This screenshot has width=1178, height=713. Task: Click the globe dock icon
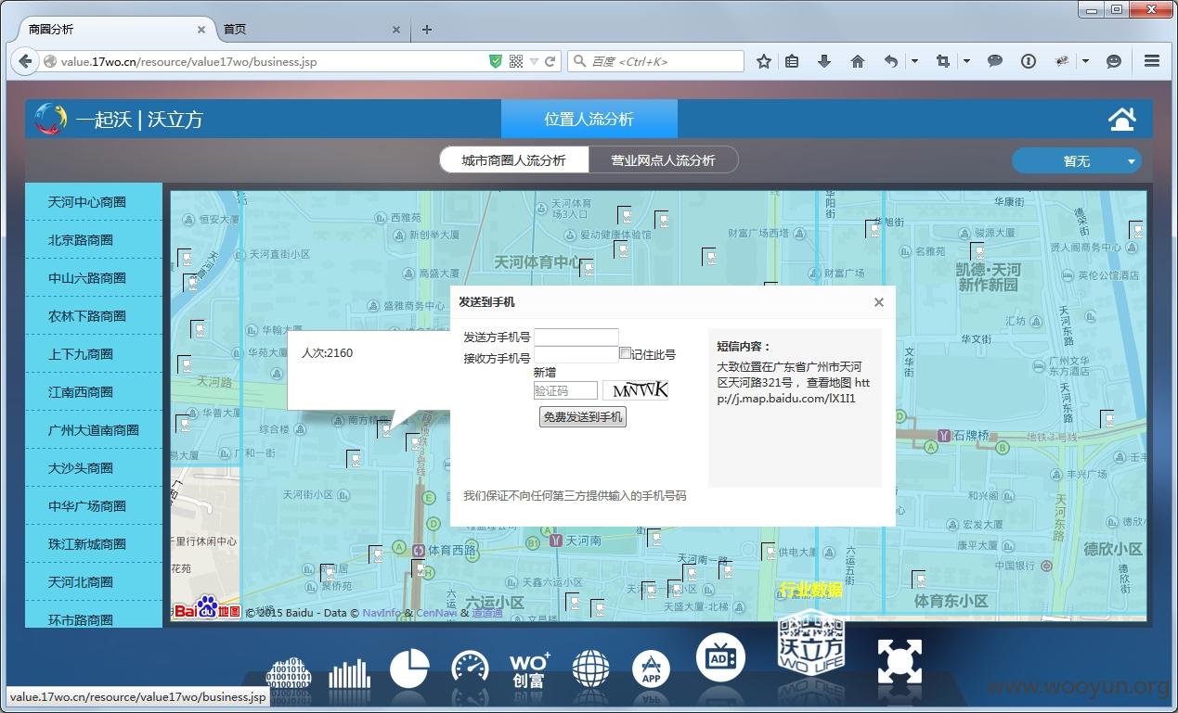[x=590, y=669]
